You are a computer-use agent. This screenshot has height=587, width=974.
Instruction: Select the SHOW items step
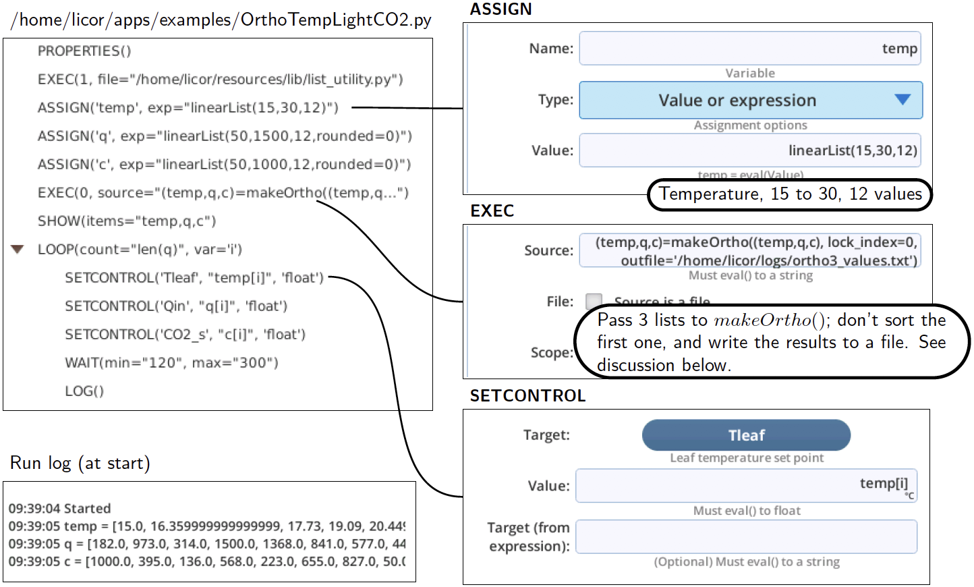point(127,221)
